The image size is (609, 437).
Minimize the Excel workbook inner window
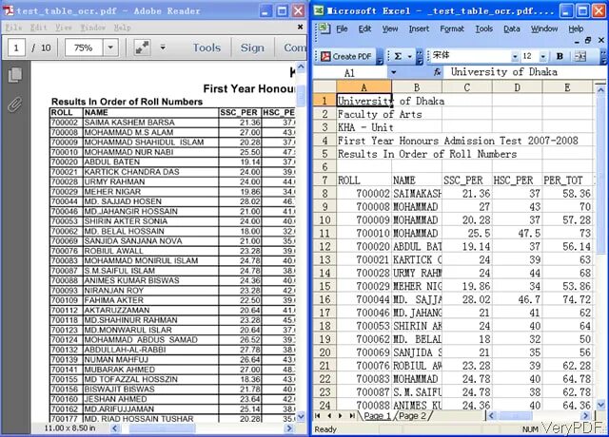(x=577, y=41)
